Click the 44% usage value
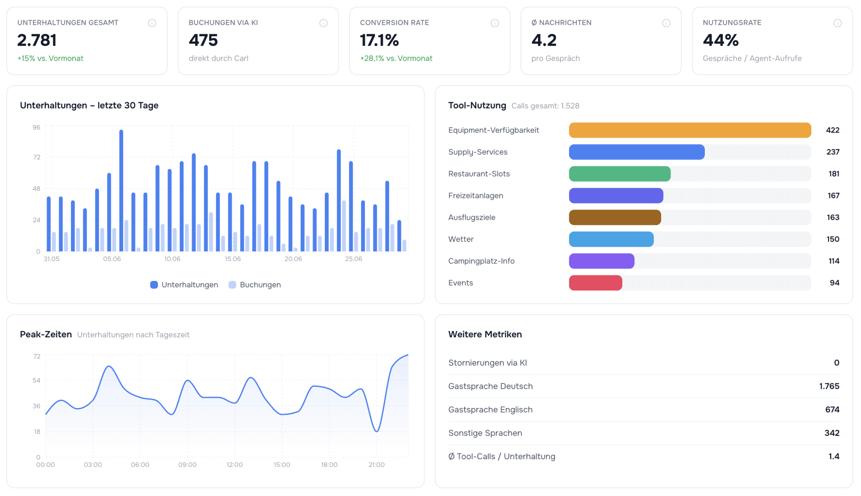861x496 pixels. (721, 40)
